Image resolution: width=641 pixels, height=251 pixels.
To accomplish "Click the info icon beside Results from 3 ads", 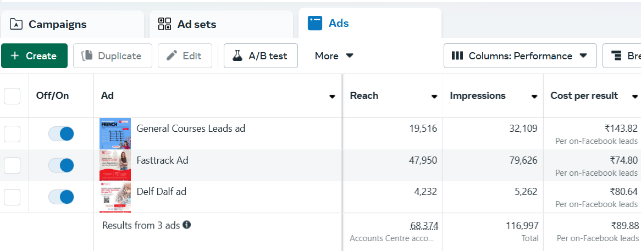I will point(187,225).
